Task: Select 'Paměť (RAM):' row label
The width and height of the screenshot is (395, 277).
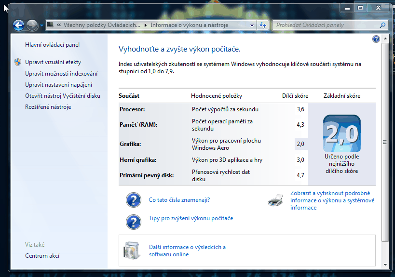Action: 138,125
